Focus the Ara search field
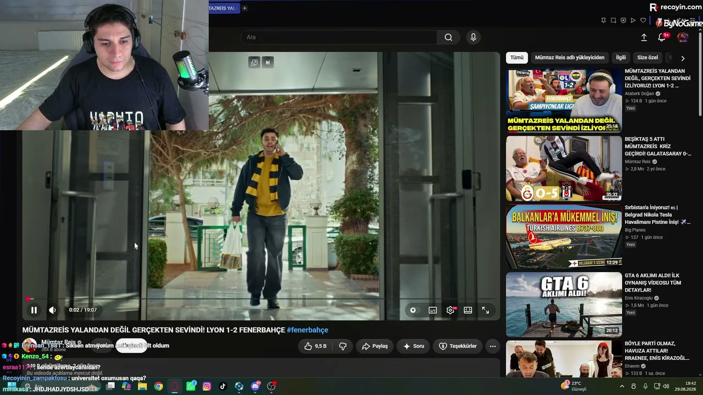 [339, 37]
